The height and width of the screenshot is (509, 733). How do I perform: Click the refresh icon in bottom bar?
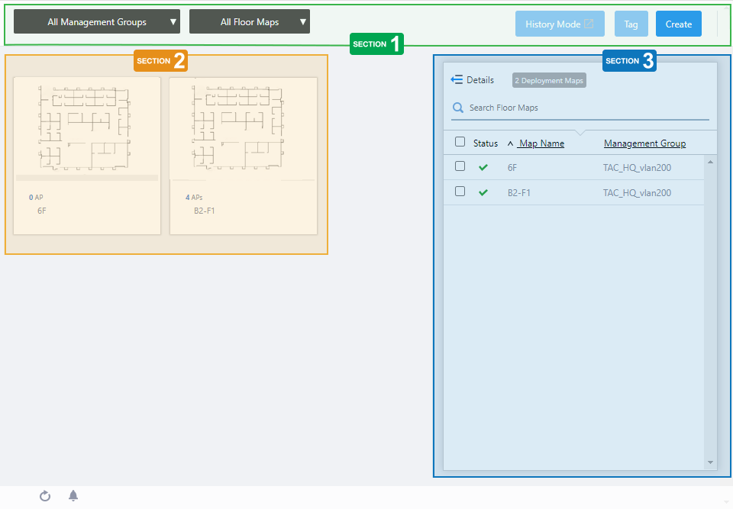[x=45, y=496]
